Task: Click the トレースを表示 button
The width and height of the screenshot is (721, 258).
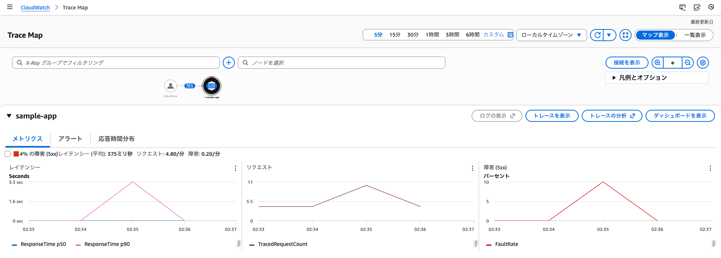Action: pyautogui.click(x=552, y=116)
